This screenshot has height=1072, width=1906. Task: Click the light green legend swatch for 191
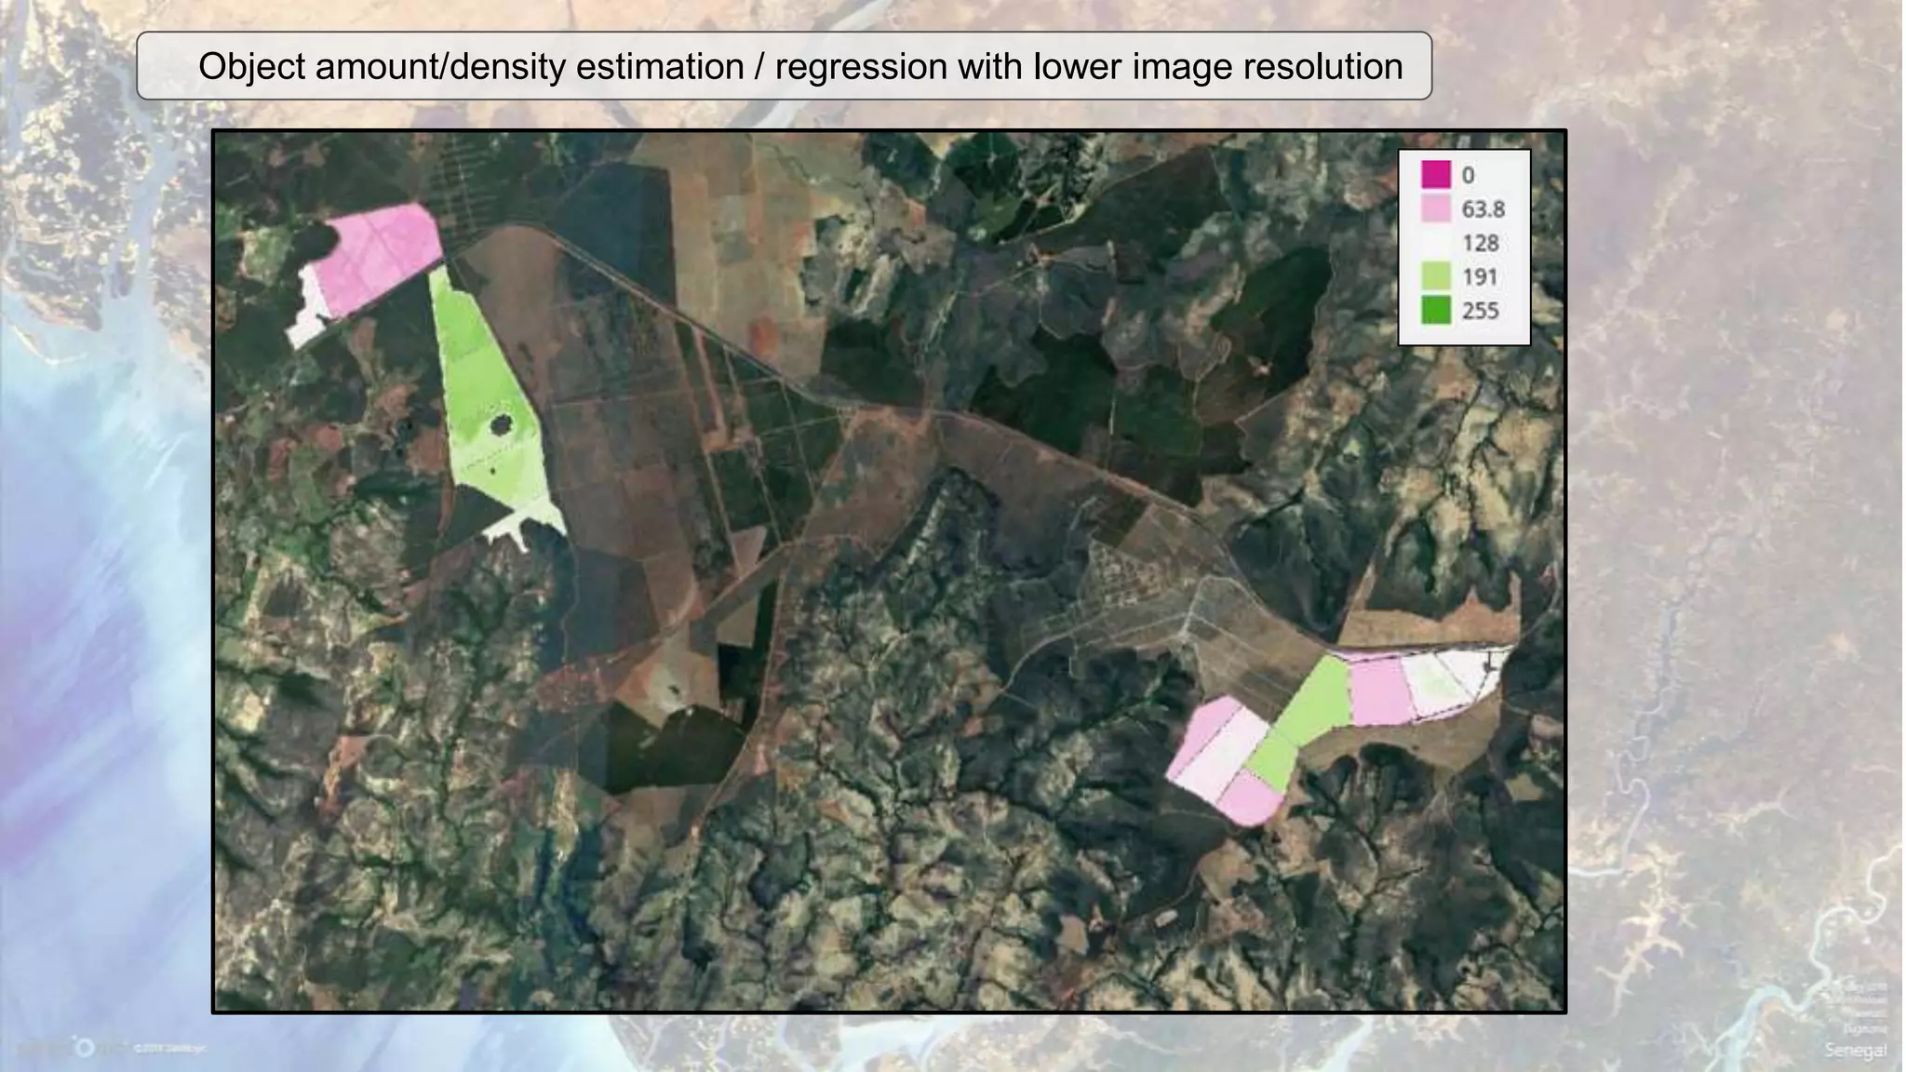(1436, 276)
